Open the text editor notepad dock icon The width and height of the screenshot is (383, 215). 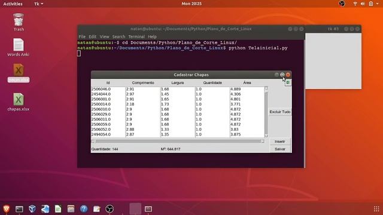(97, 209)
